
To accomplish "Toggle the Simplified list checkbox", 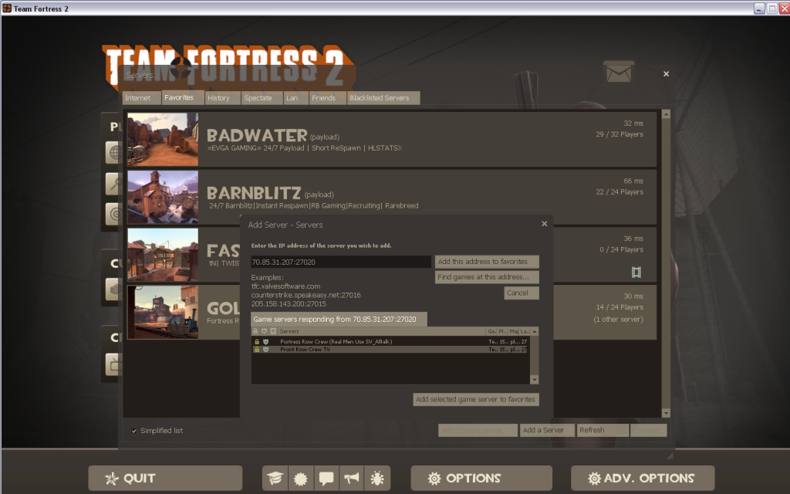I will pos(134,431).
